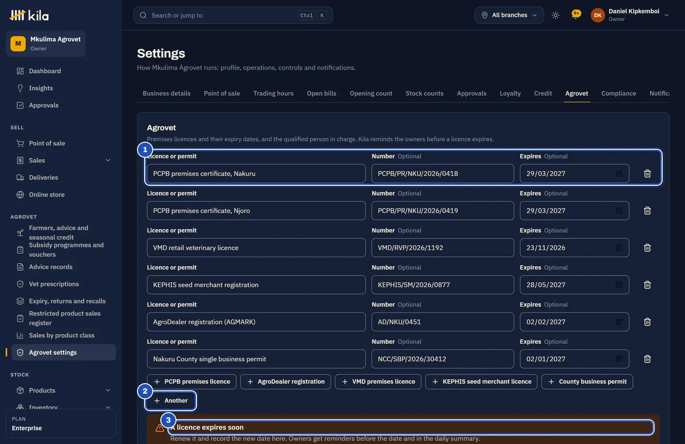685x444 pixels.
Task: Remove the KEPHIS seed merchant registration row
Action: (647, 285)
